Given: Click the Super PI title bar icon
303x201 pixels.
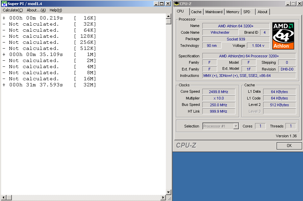Looking at the screenshot, I should coord(4,4).
